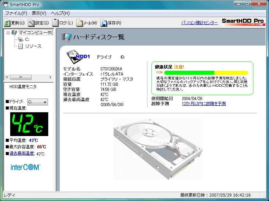Click the tree horizontal scrollbar thumb

pyautogui.click(x=21, y=77)
